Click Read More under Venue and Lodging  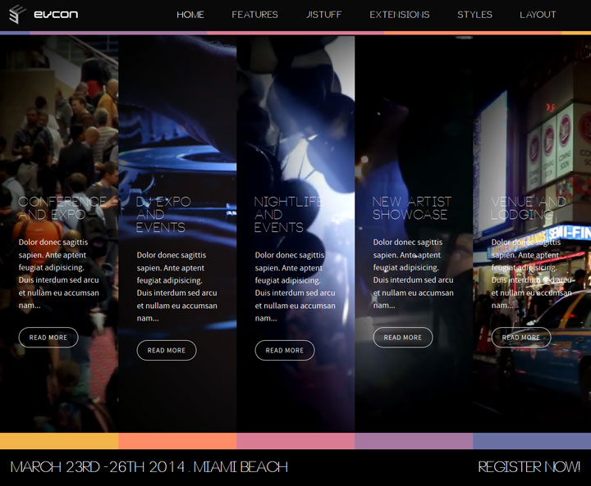coord(521,338)
